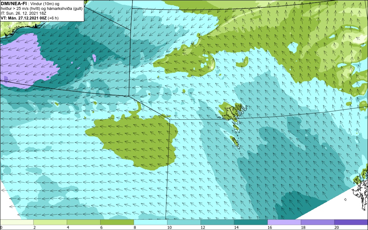Click the 'IT: Sun. 26. 12. 2021 18Z' line
The height and width of the screenshot is (230, 368).
[24, 13]
